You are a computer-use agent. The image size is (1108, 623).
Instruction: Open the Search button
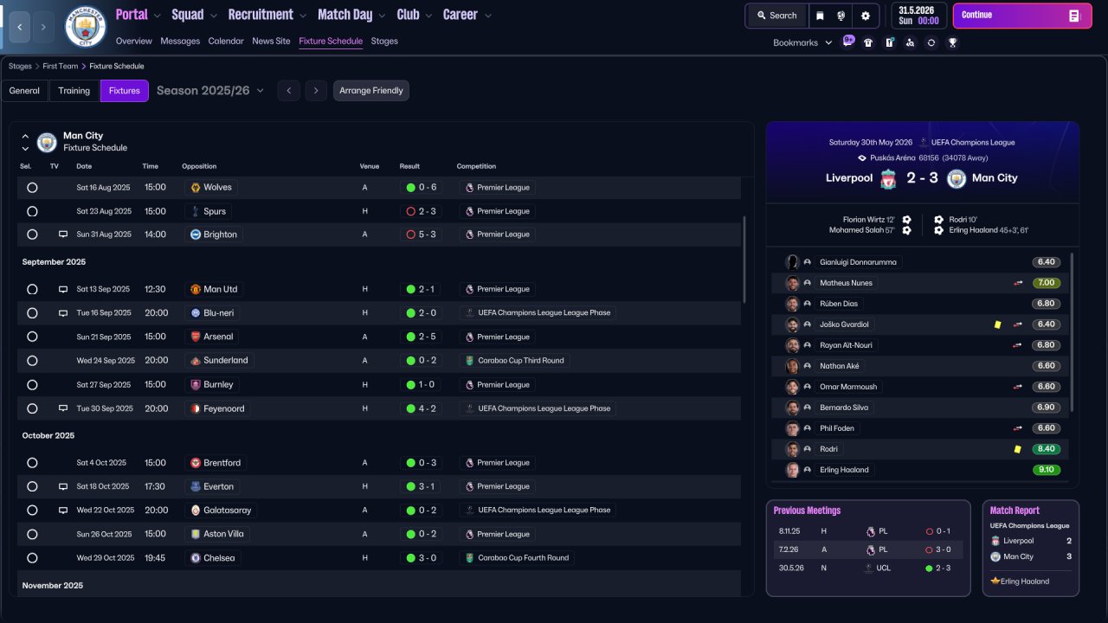(x=776, y=16)
